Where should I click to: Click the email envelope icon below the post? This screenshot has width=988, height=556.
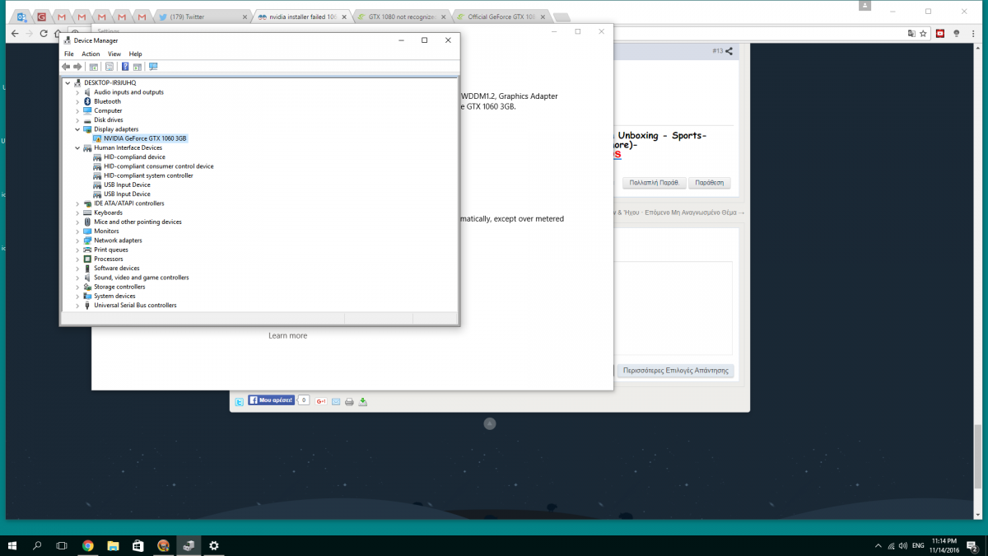click(336, 401)
